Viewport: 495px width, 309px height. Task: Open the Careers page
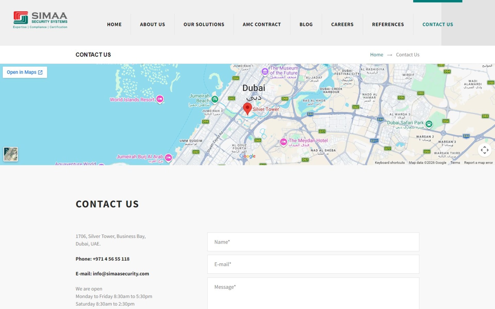(x=342, y=24)
